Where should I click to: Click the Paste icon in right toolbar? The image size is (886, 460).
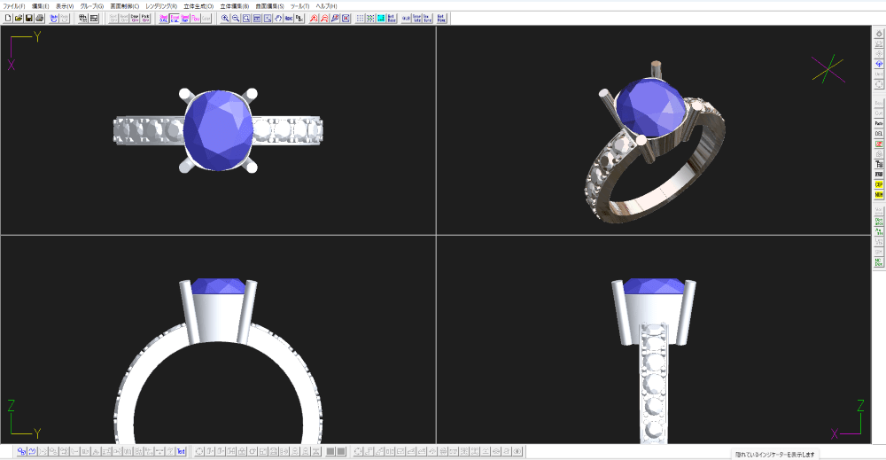(x=879, y=123)
